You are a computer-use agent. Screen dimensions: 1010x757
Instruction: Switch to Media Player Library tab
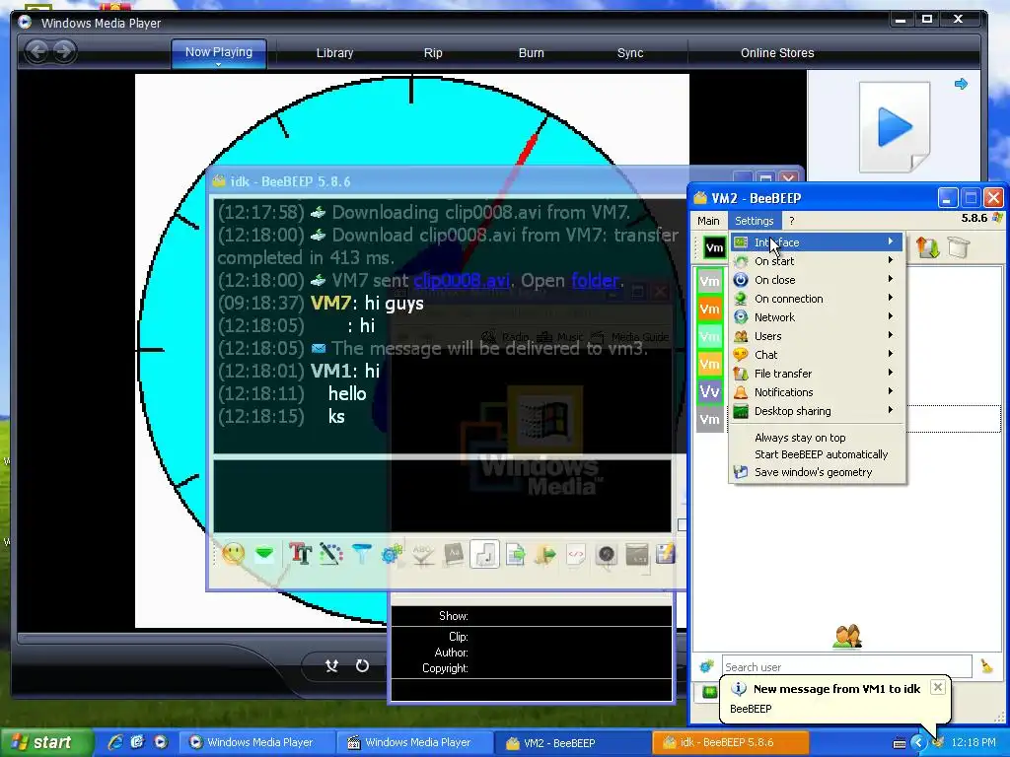pos(334,53)
